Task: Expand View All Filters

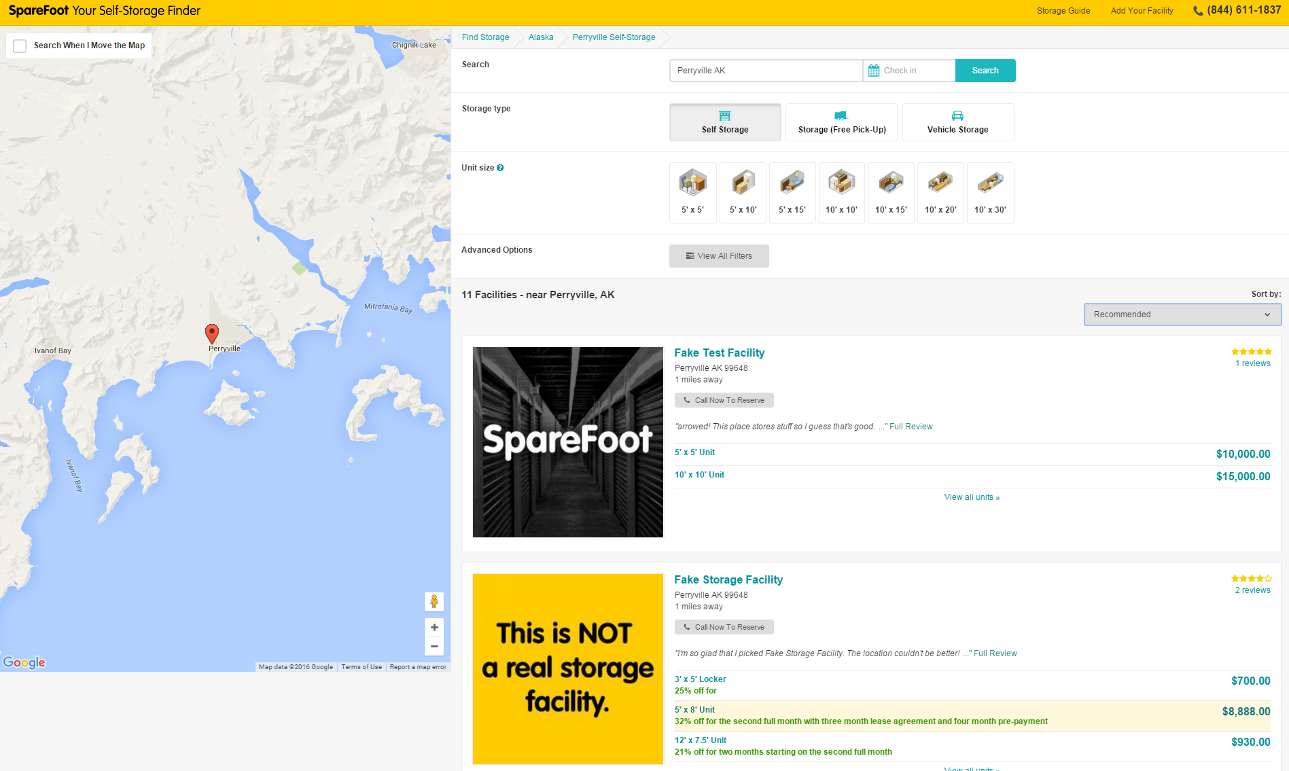Action: (x=719, y=256)
